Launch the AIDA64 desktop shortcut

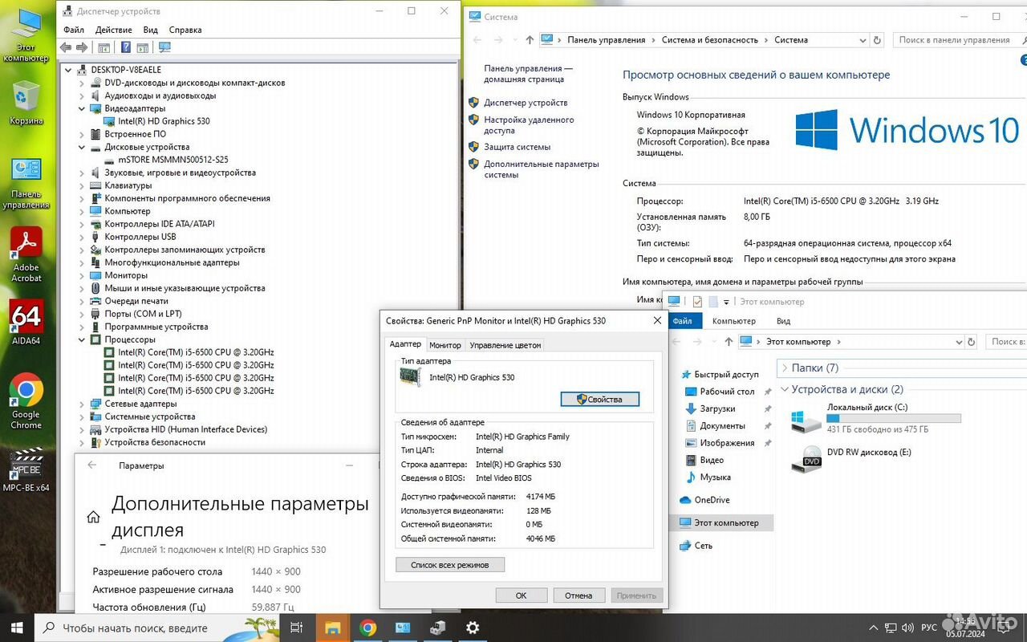26,323
